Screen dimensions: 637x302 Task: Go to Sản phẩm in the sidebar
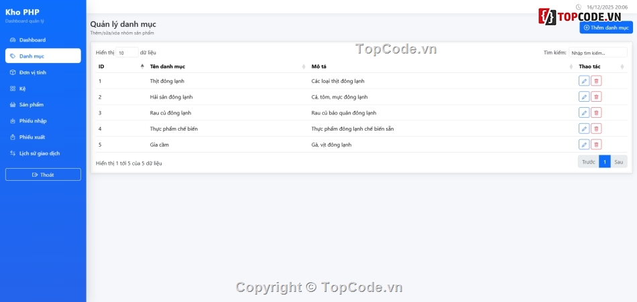[x=32, y=104]
